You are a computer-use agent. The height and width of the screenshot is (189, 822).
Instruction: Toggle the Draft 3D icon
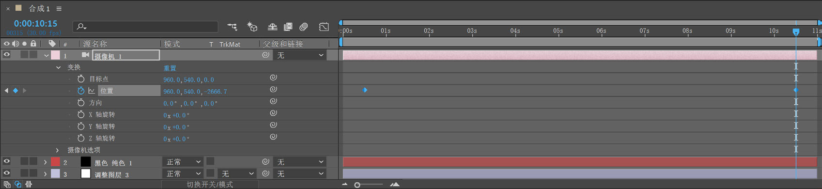click(x=252, y=27)
